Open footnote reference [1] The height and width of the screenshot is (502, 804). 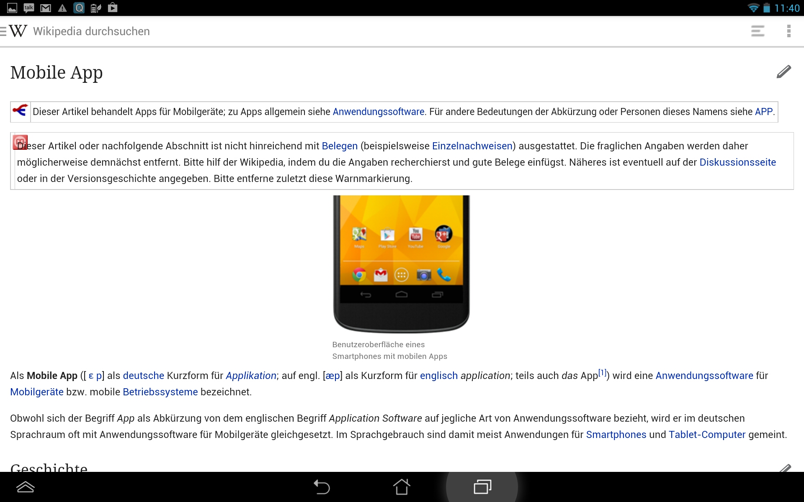(602, 372)
